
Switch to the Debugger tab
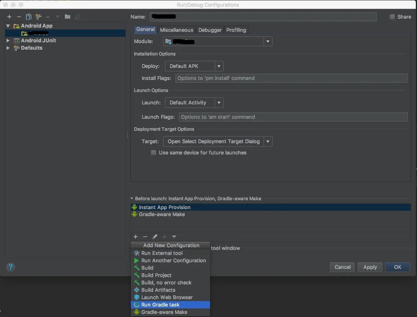(210, 30)
